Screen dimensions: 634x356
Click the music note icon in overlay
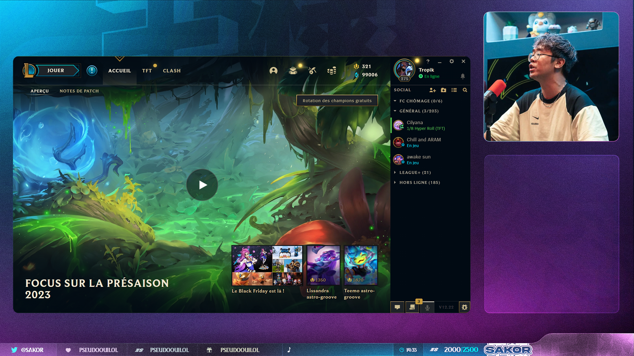point(289,350)
